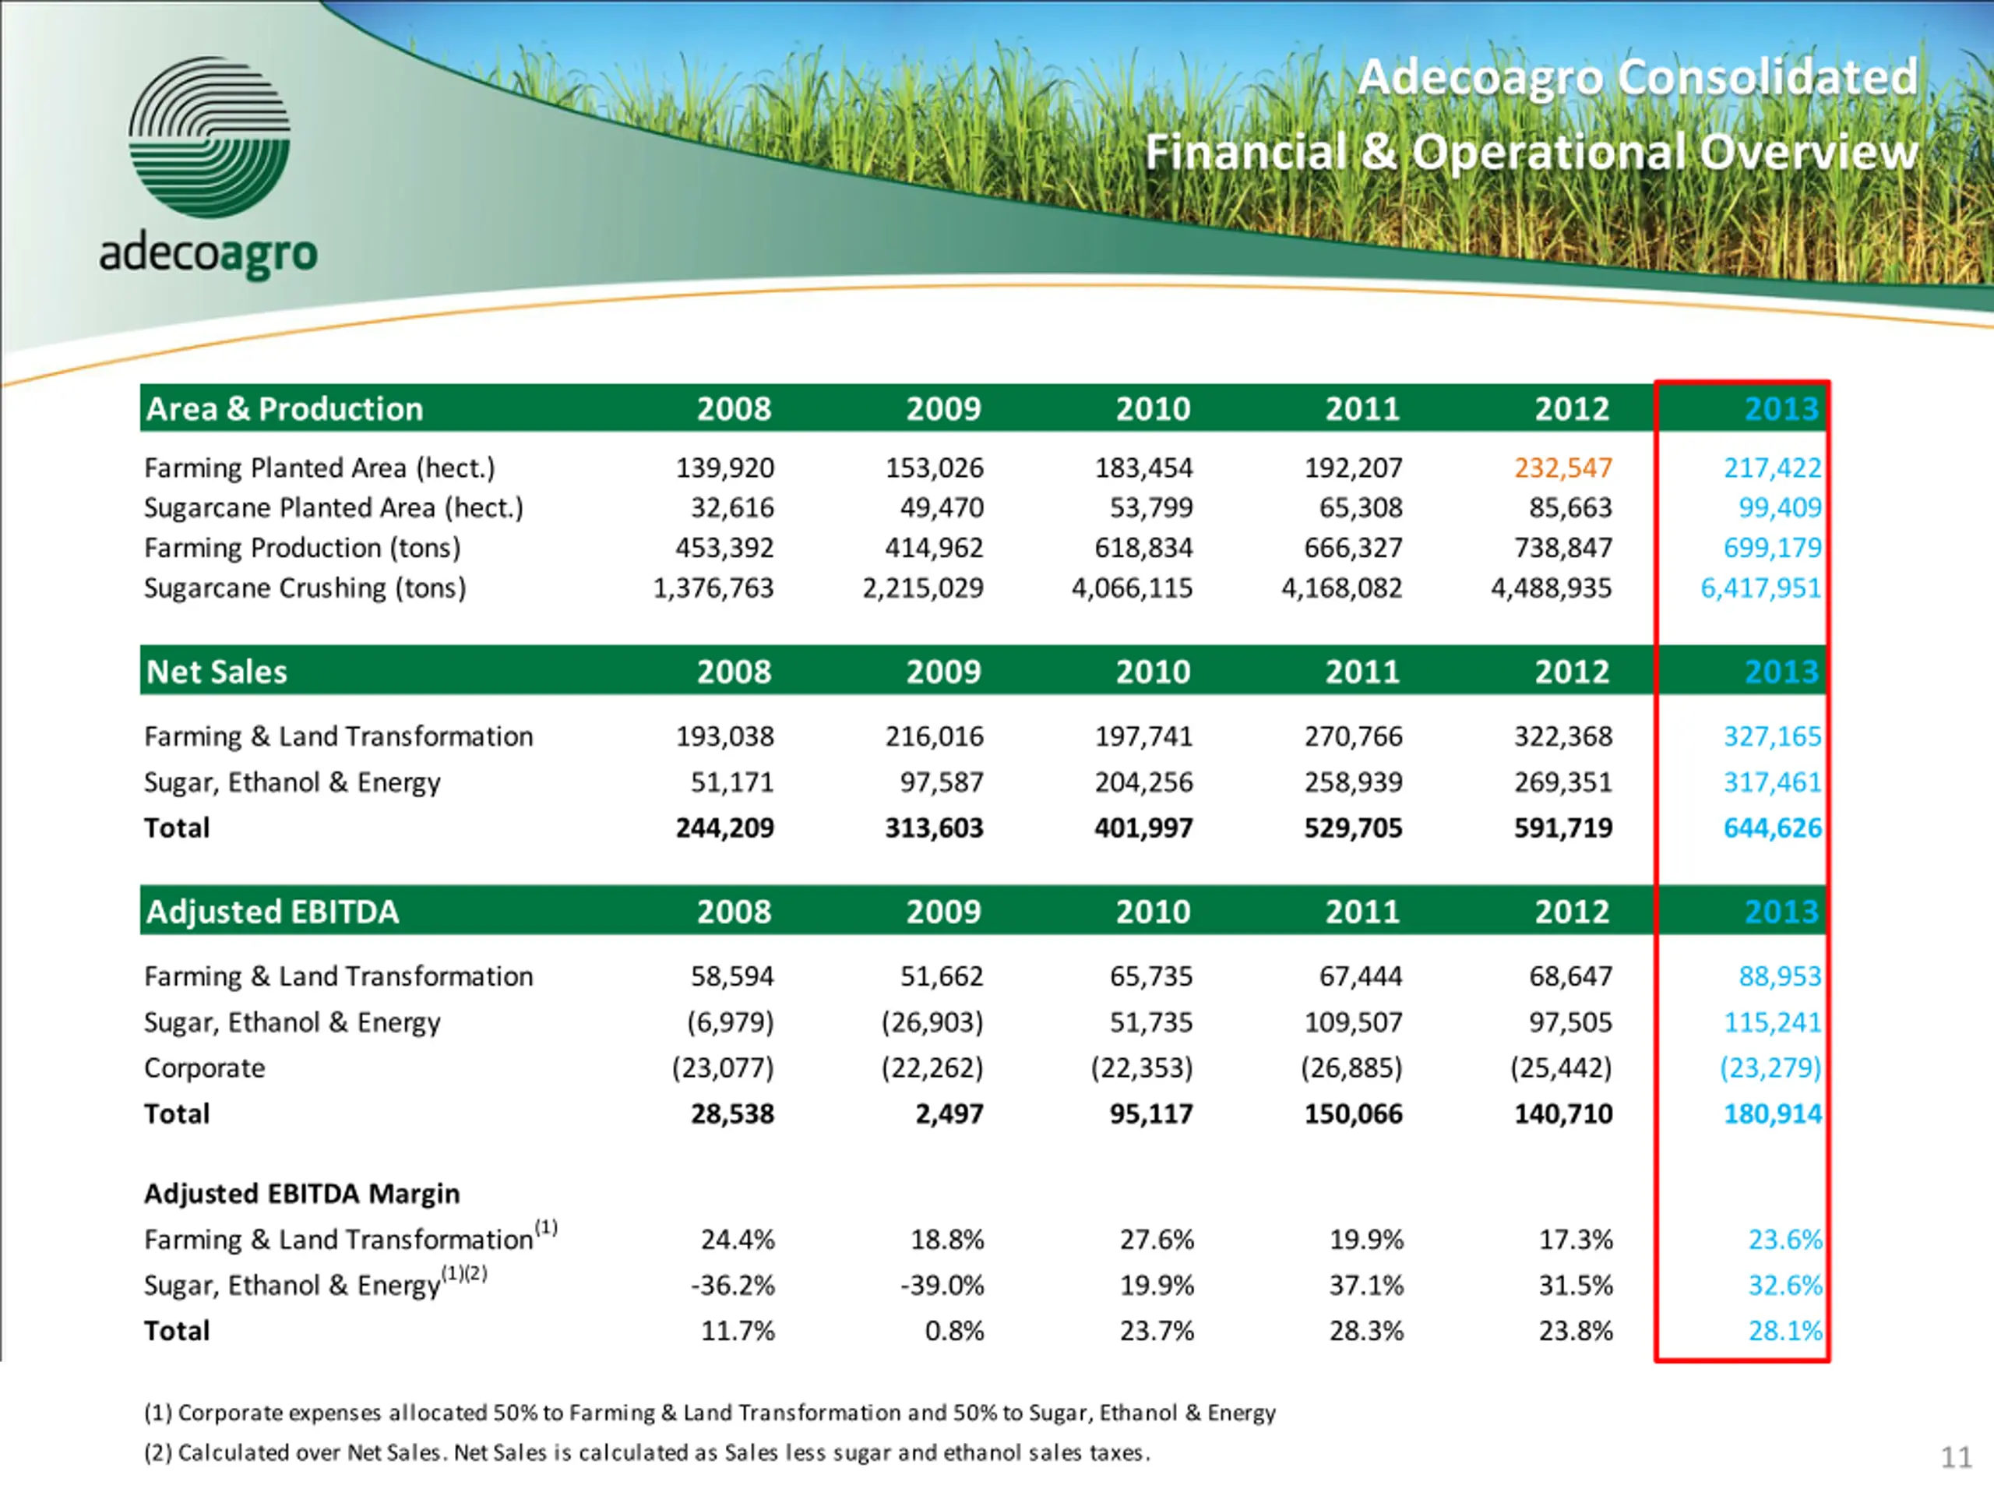
Task: Click EBITDA 2013 value 88,953
Action: (x=1780, y=976)
